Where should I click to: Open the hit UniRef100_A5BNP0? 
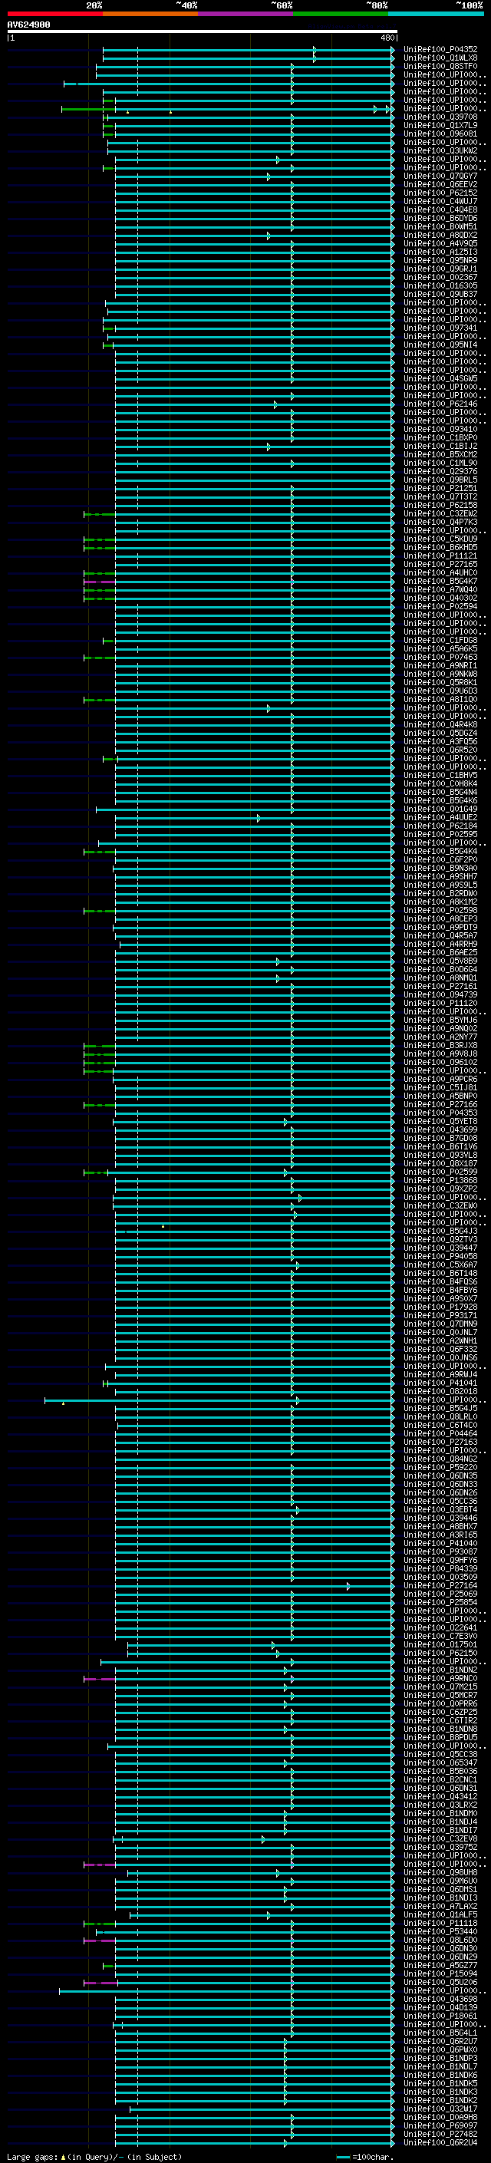click(440, 1096)
